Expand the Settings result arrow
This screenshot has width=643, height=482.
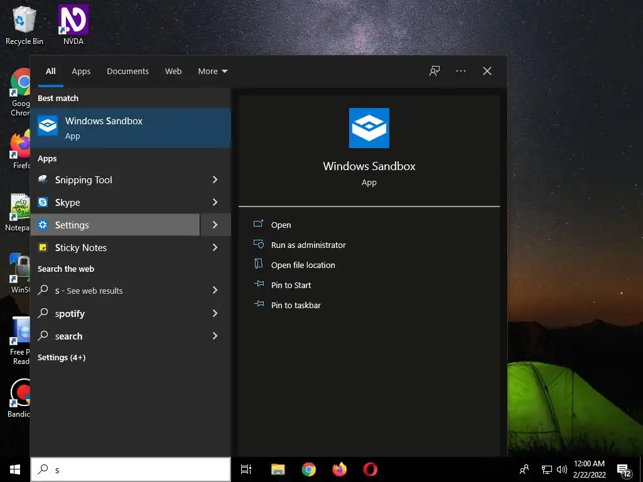pyautogui.click(x=215, y=225)
